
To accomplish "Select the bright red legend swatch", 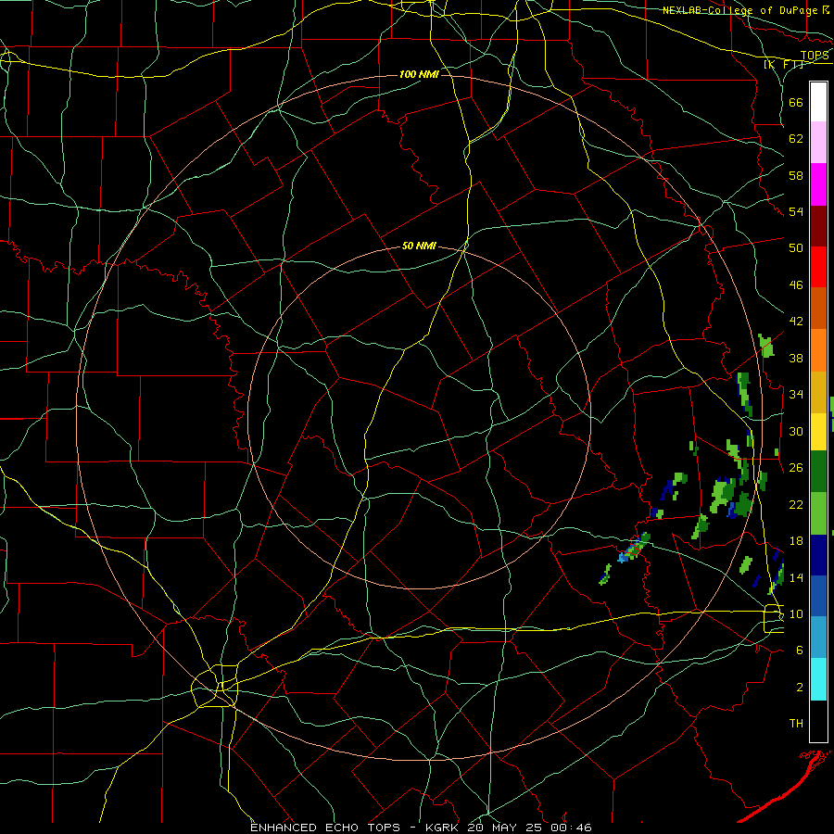I will tap(818, 267).
